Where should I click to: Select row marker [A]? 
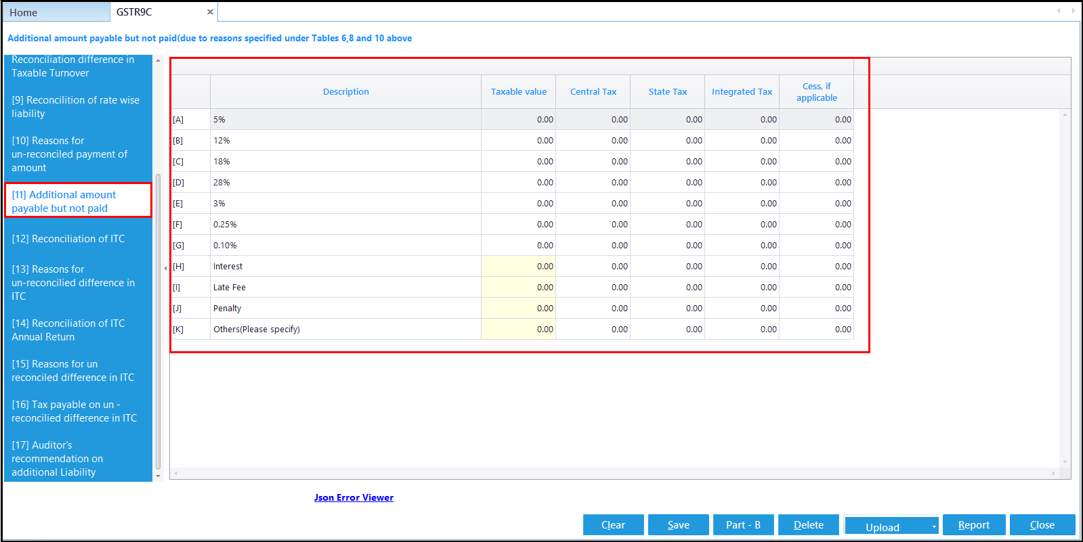tap(190, 119)
